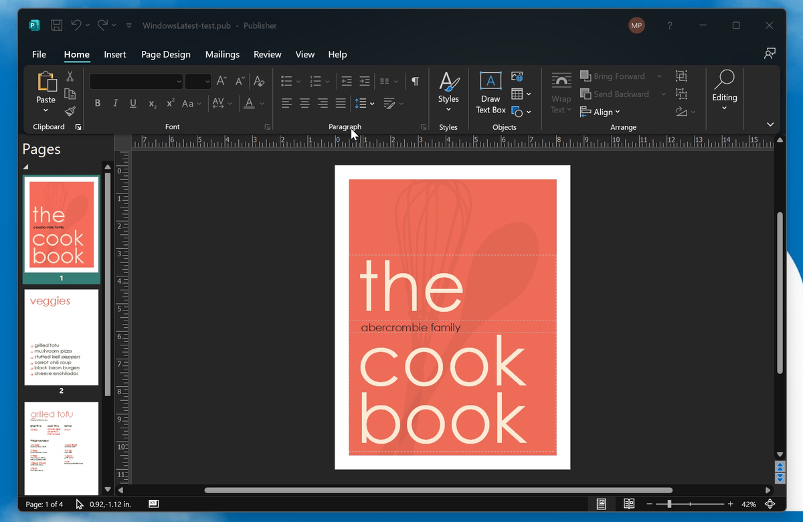The image size is (803, 522).
Task: Click the Save icon in title bar
Action: click(x=57, y=25)
